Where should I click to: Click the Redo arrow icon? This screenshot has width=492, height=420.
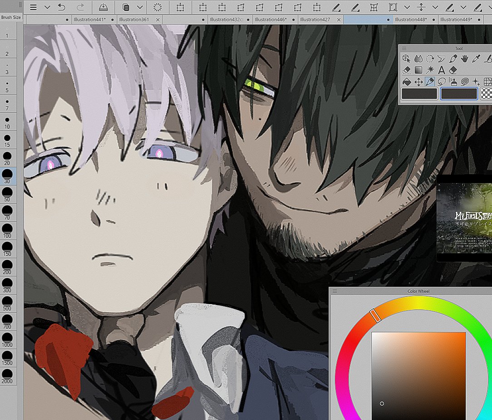click(x=81, y=7)
